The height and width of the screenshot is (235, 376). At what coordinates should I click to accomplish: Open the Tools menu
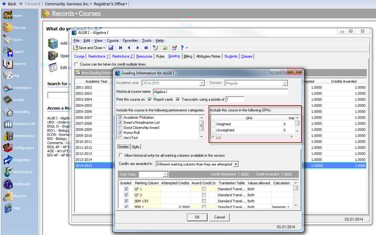click(x=147, y=40)
